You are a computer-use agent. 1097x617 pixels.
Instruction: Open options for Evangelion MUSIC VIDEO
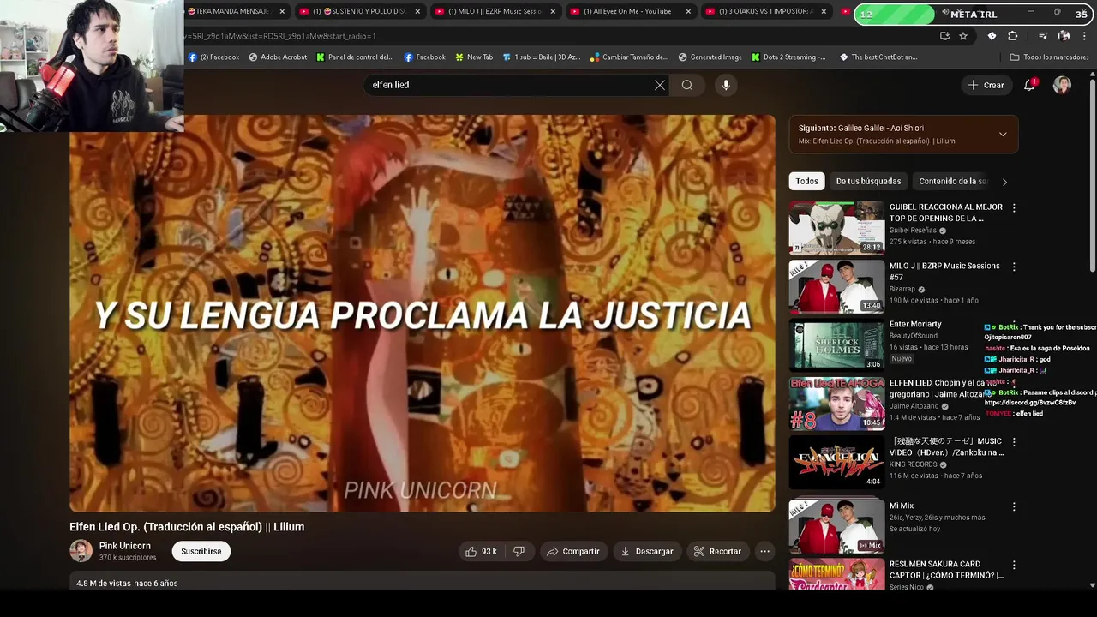click(x=1014, y=442)
